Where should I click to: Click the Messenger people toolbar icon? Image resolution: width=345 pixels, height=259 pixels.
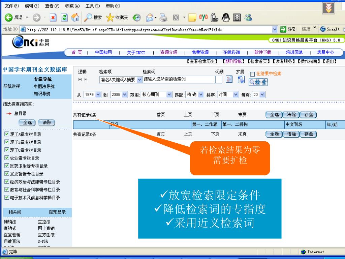[x=248, y=18]
